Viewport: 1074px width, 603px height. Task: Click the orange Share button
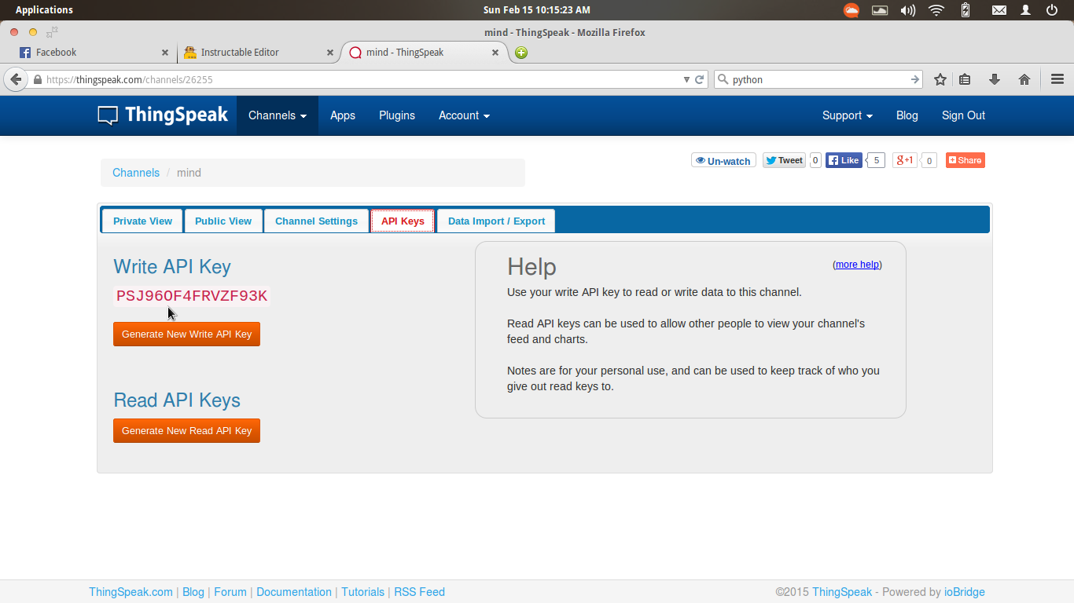pos(965,160)
